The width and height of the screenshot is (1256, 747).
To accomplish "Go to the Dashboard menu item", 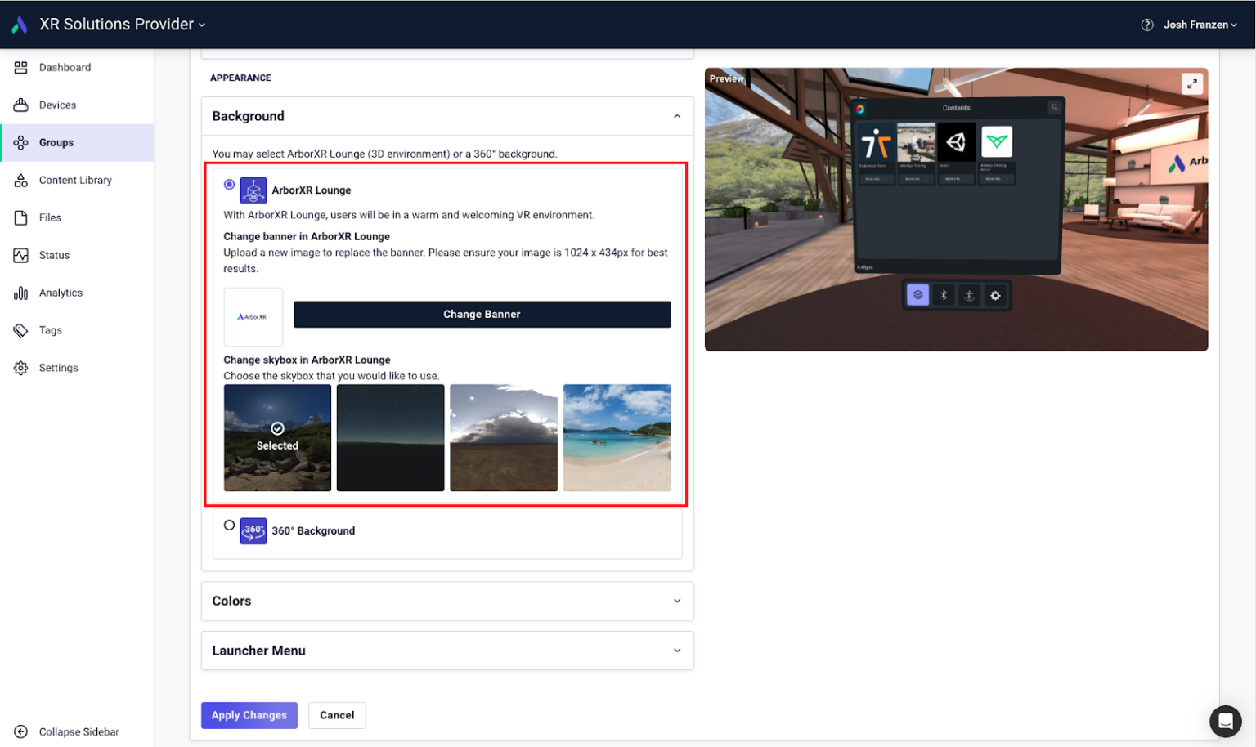I will tap(65, 67).
